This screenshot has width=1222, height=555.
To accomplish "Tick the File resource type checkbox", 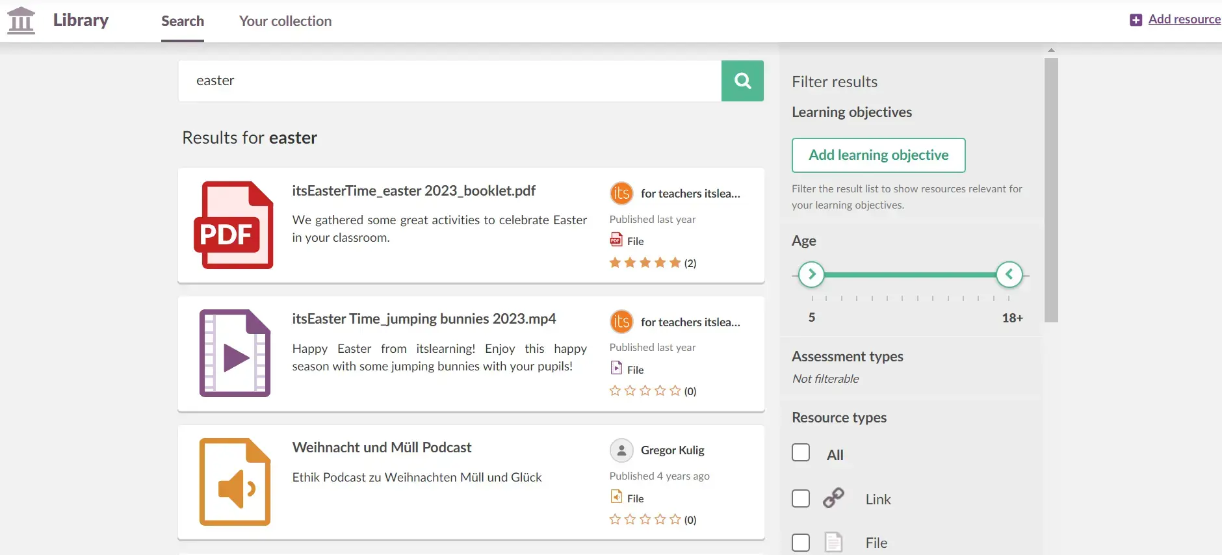I will 801,542.
